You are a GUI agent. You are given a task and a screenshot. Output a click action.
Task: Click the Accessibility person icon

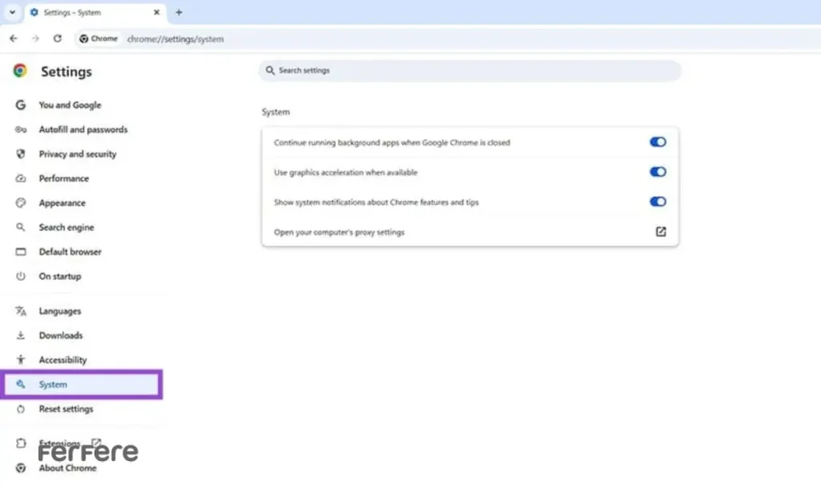coord(21,360)
